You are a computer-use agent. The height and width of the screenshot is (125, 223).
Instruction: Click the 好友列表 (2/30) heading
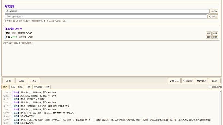pyautogui.click(x=13, y=29)
